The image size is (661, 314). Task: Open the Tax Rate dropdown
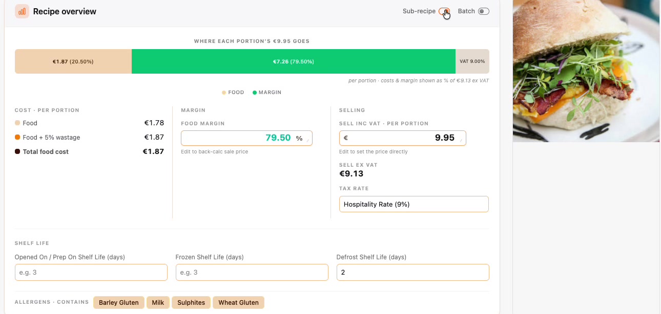click(x=414, y=204)
